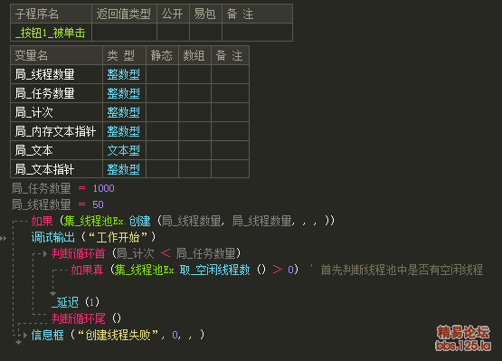Select variable name 局_内存文本指针
This screenshot has height=361, width=502.
[x=55, y=132]
